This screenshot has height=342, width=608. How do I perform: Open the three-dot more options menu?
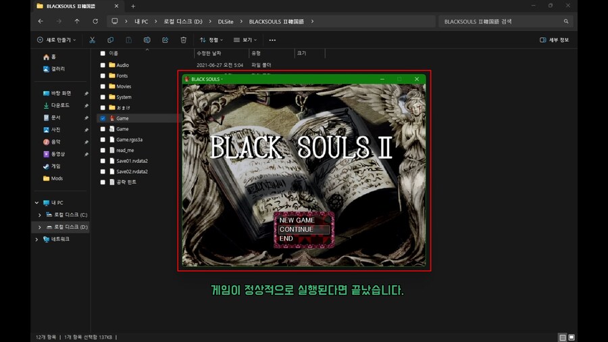coord(272,40)
